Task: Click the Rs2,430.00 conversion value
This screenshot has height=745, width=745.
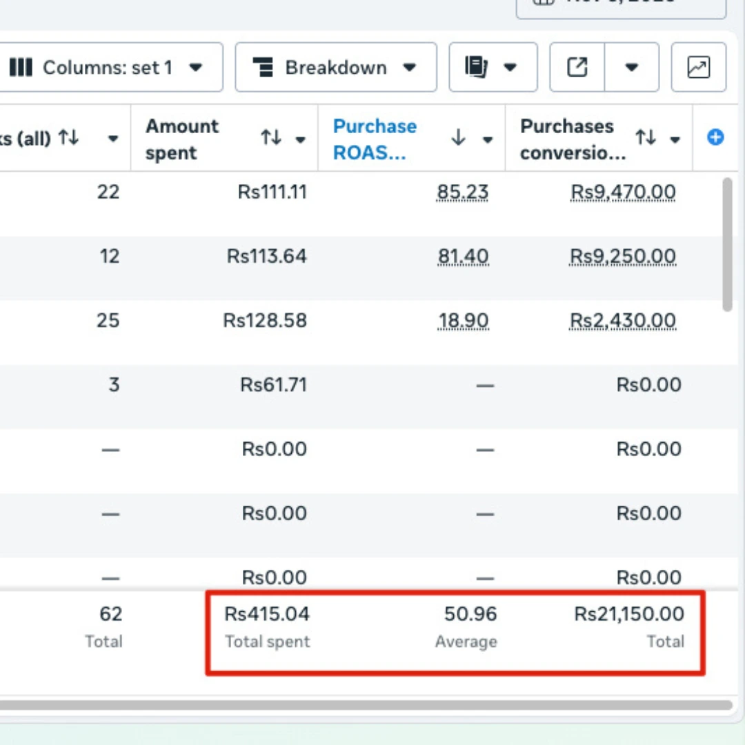Action: click(622, 321)
